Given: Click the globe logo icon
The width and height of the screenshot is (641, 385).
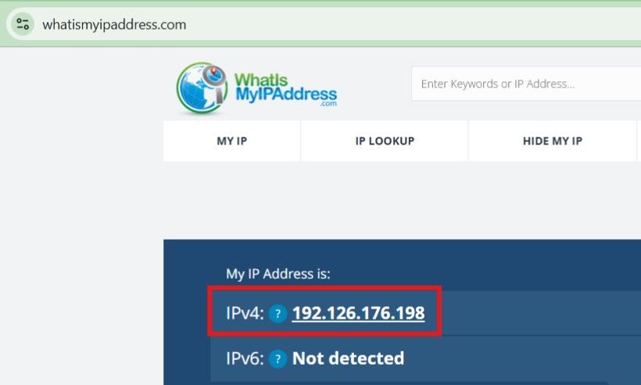Looking at the screenshot, I should pyautogui.click(x=202, y=87).
